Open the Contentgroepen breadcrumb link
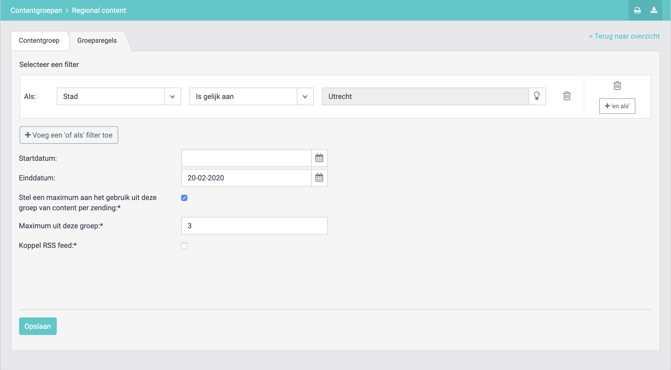The image size is (671, 370). tap(36, 10)
